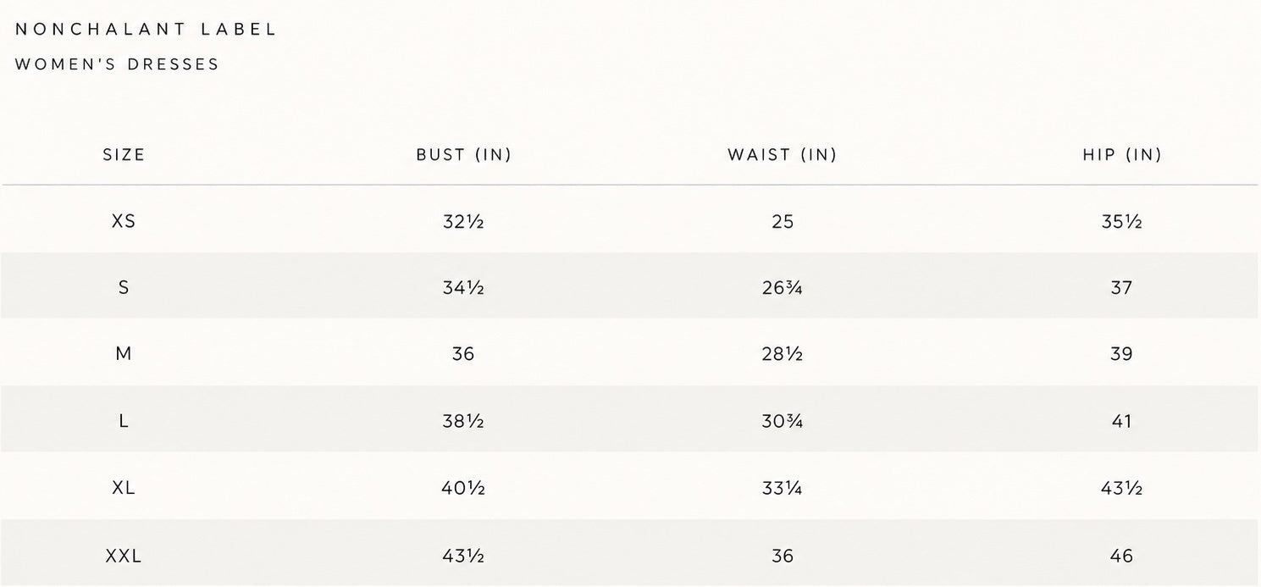The height and width of the screenshot is (587, 1261).
Task: Click the M hip value 39
Action: 1121,354
